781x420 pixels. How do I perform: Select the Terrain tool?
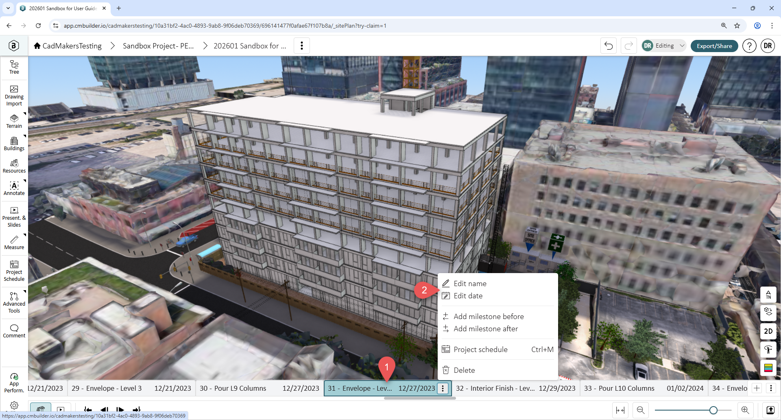click(x=14, y=121)
